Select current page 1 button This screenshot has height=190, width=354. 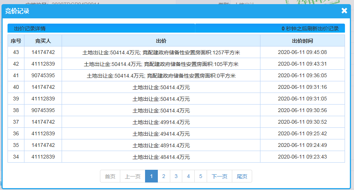click(151, 177)
